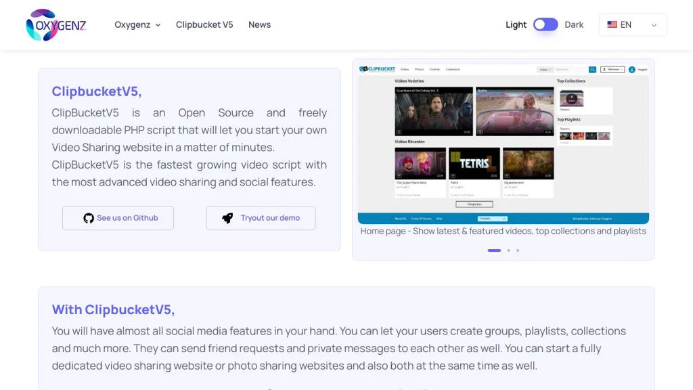This screenshot has width=693, height=390.
Task: Click the Light label beside the theme switch
Action: 516,24
